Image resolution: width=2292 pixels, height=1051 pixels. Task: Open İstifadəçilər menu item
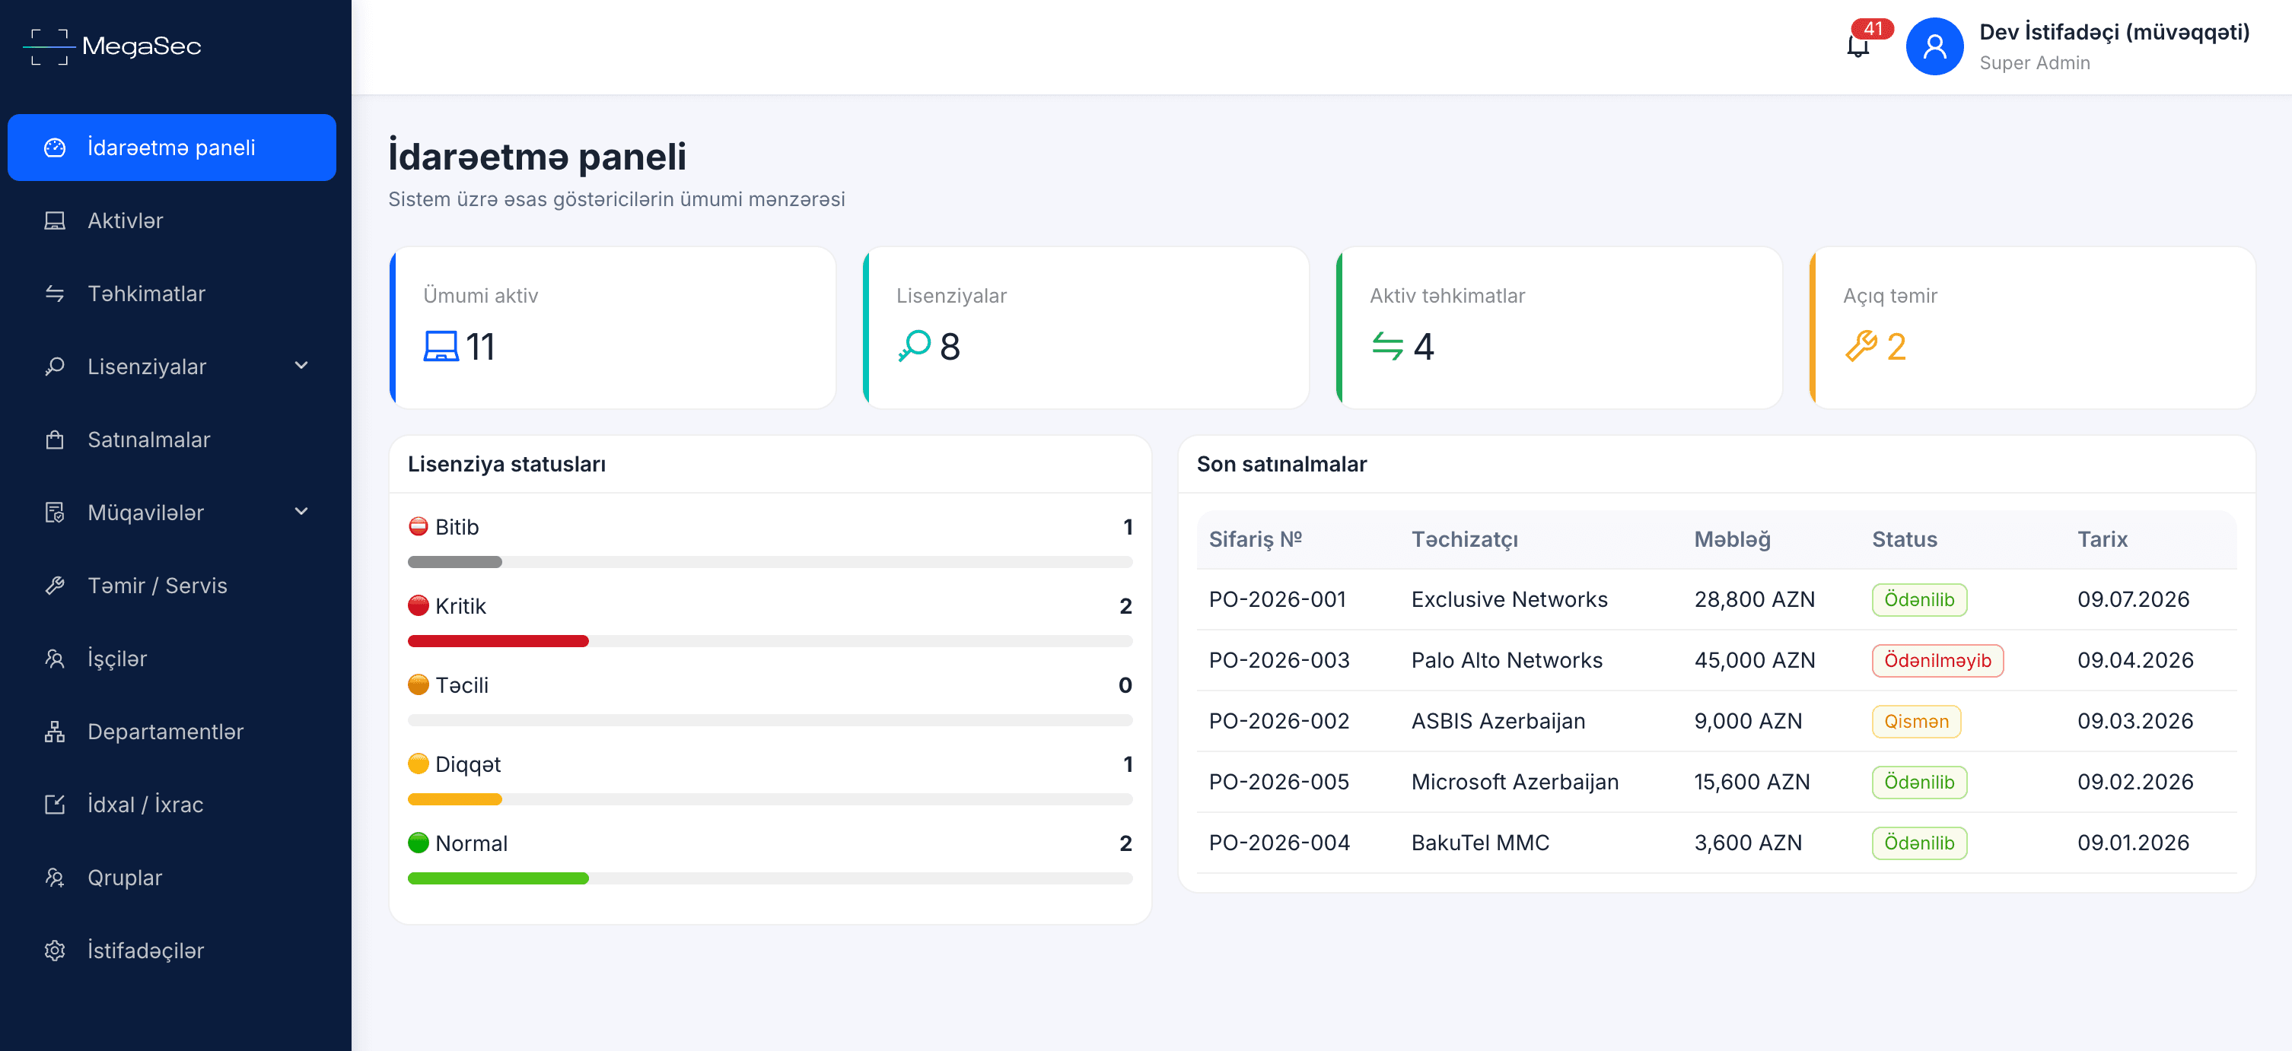click(172, 950)
